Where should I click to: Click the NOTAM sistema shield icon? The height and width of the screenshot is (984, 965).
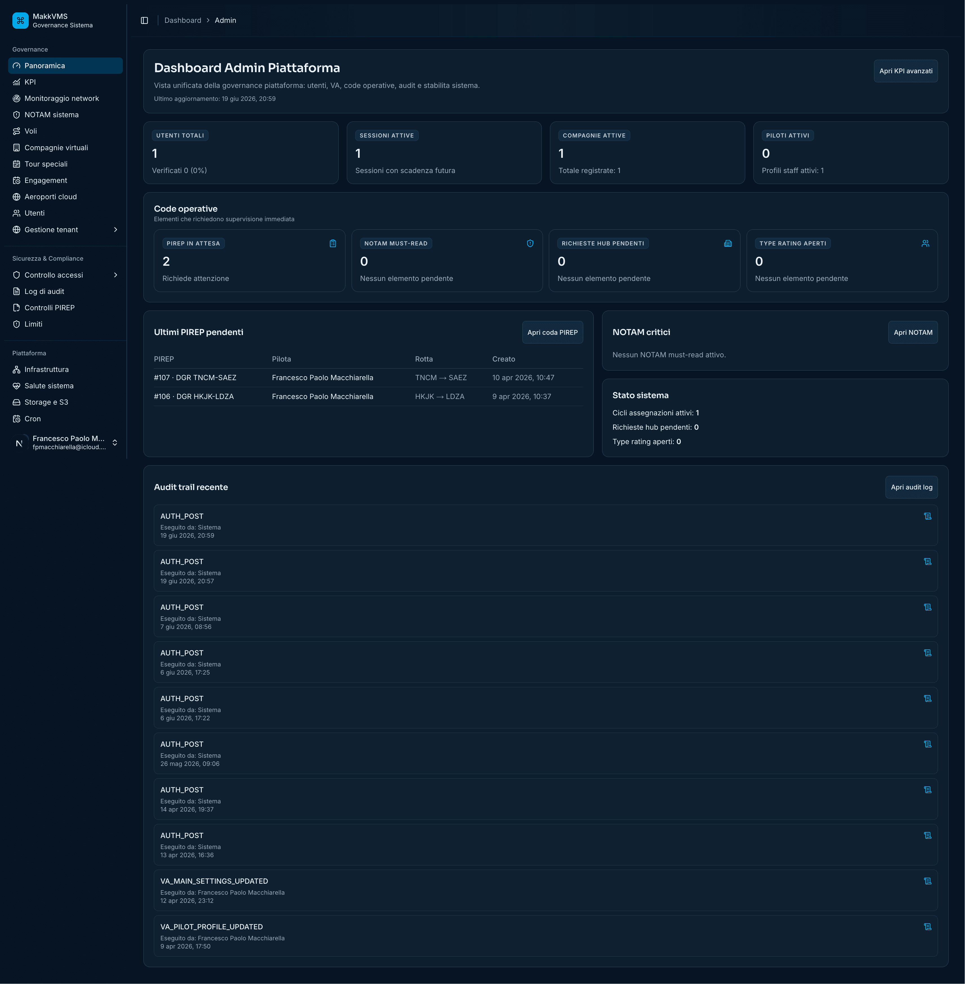(x=16, y=115)
